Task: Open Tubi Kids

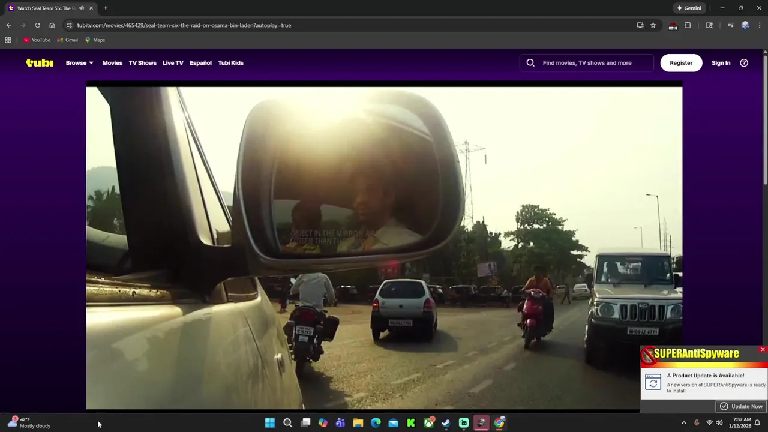Action: coord(230,63)
